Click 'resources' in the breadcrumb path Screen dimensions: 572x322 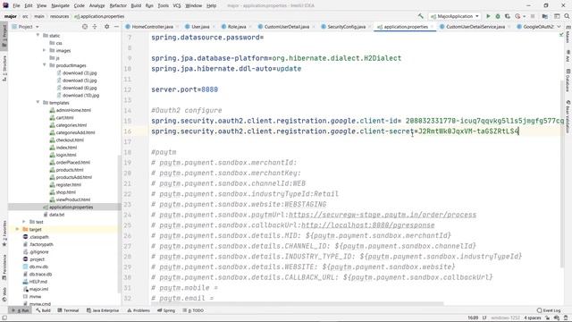[x=59, y=16]
